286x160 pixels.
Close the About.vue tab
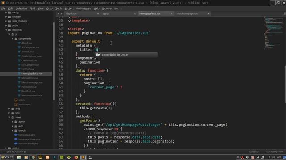98,14
